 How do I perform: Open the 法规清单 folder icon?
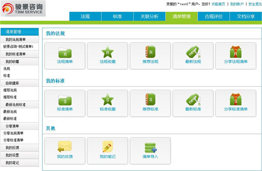pos(65,53)
